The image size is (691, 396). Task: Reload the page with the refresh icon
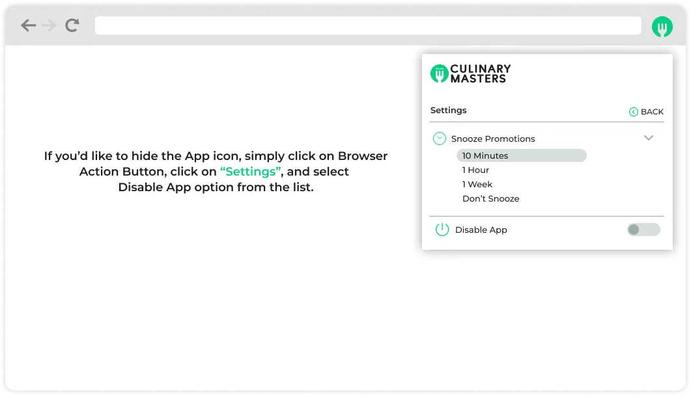pyautogui.click(x=72, y=25)
